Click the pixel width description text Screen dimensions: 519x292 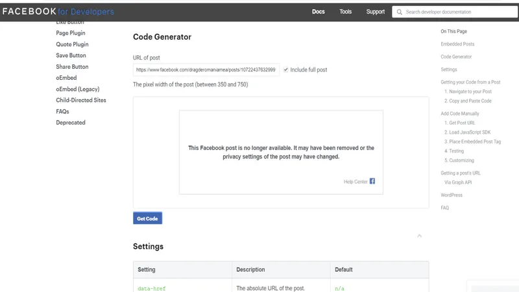click(x=190, y=84)
